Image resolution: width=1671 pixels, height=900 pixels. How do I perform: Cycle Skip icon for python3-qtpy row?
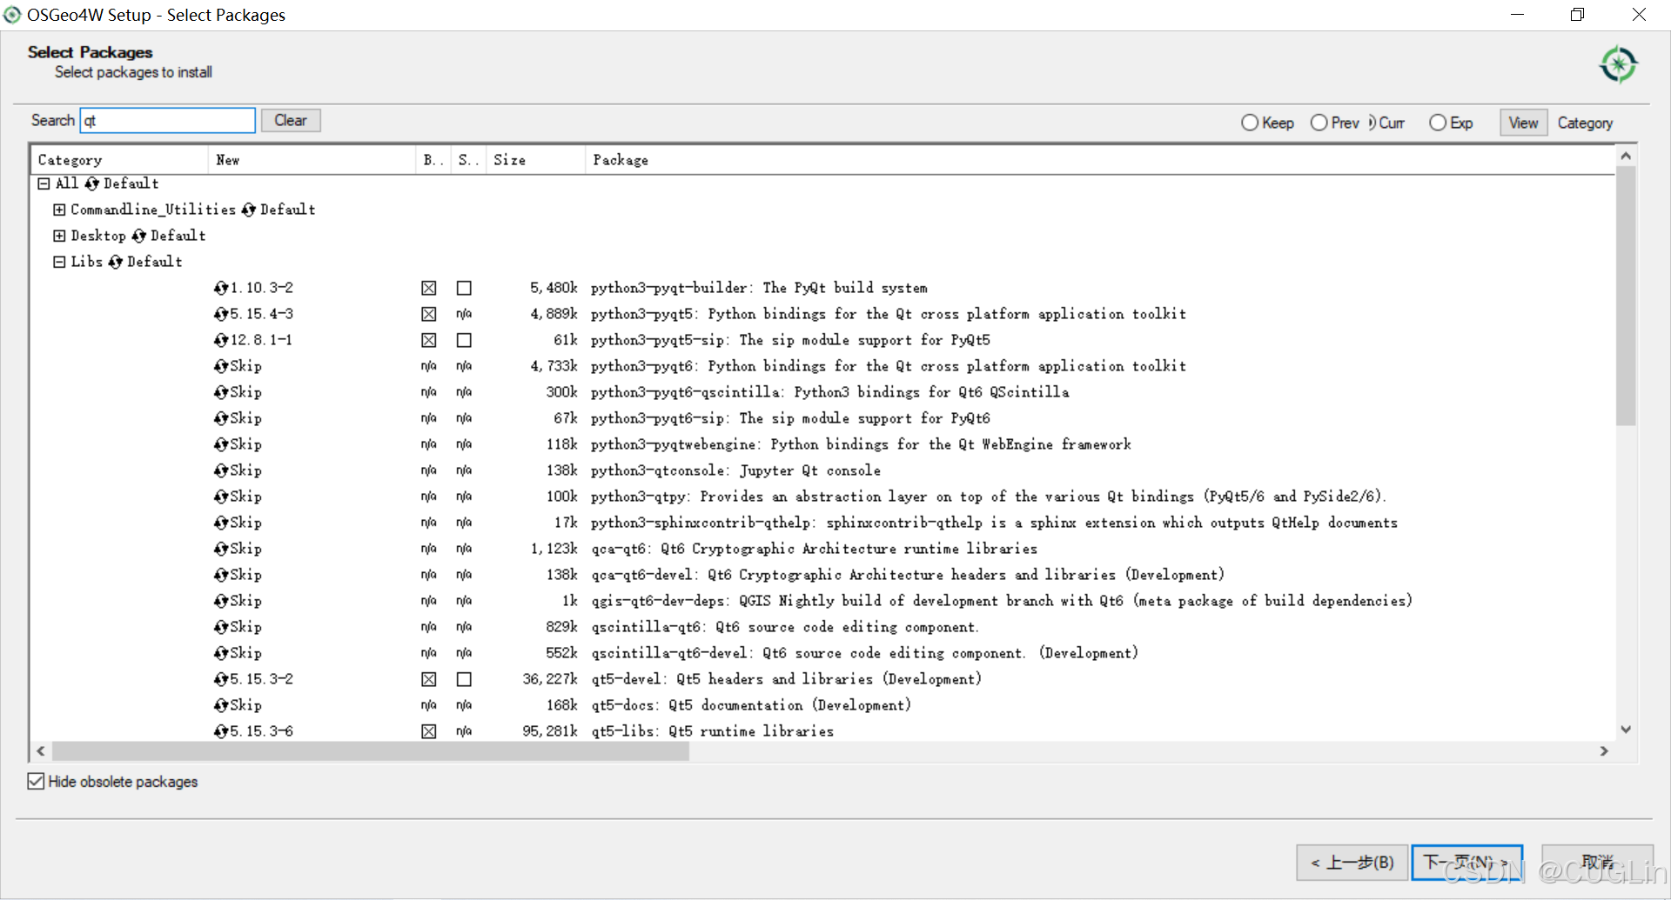click(221, 497)
